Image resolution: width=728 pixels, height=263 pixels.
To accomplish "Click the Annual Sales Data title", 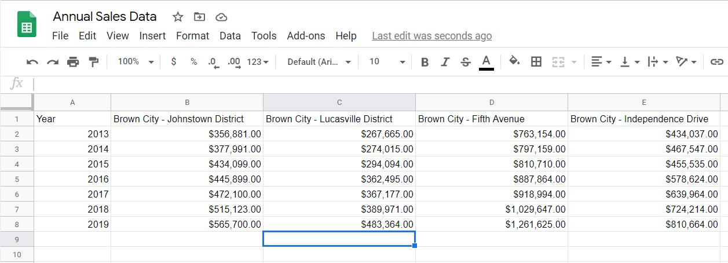I will click(104, 16).
